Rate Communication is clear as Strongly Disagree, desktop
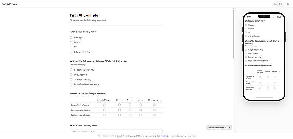 104,110
